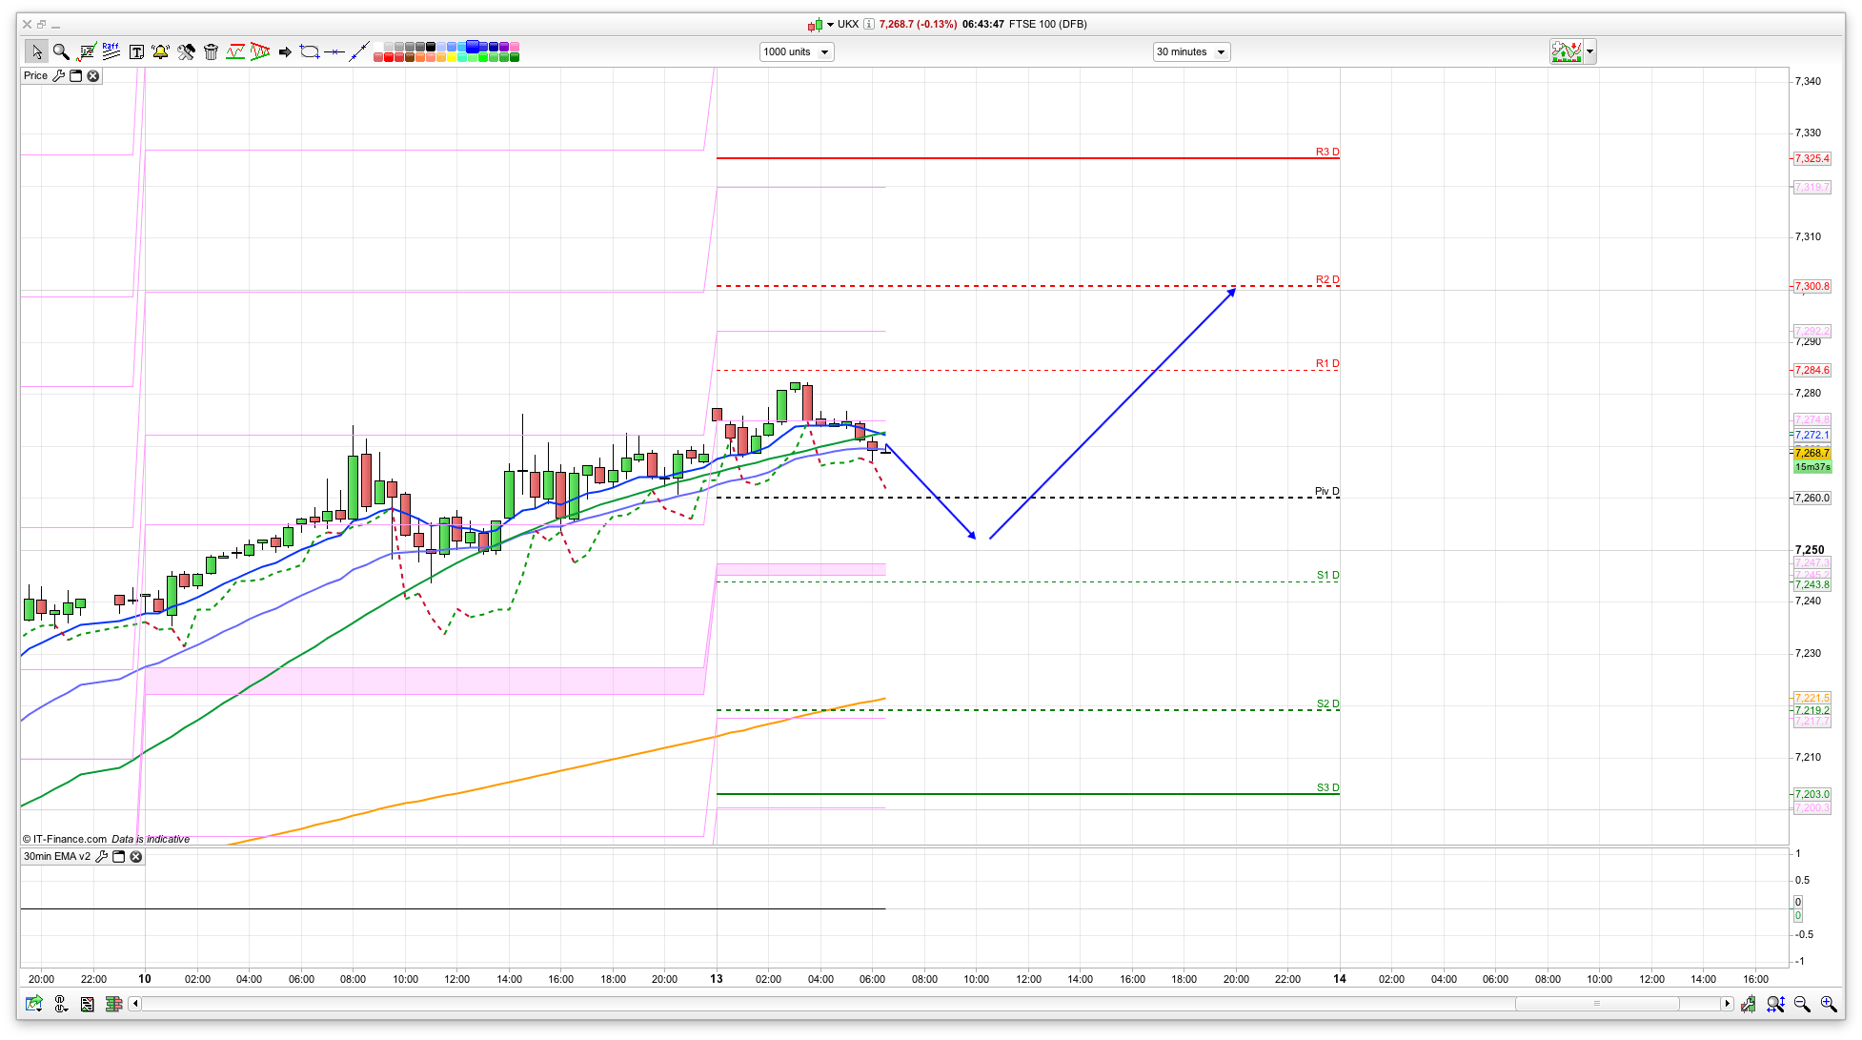Close the Price panel
The width and height of the screenshot is (1862, 1040).
click(93, 75)
